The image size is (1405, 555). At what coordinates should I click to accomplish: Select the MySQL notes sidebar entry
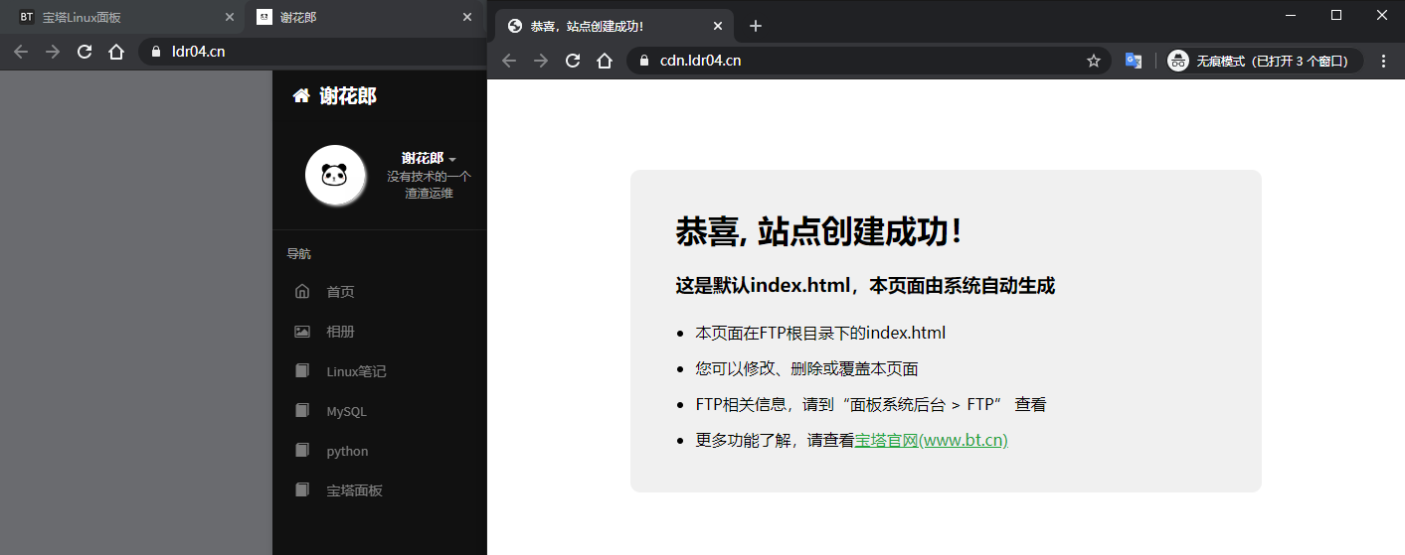tap(346, 411)
